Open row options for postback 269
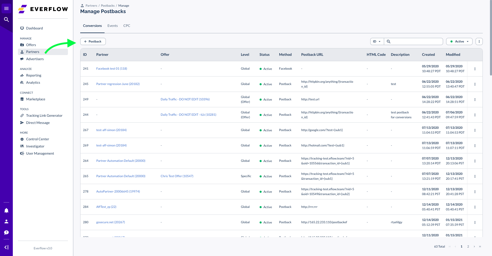492x256 pixels. click(475, 146)
